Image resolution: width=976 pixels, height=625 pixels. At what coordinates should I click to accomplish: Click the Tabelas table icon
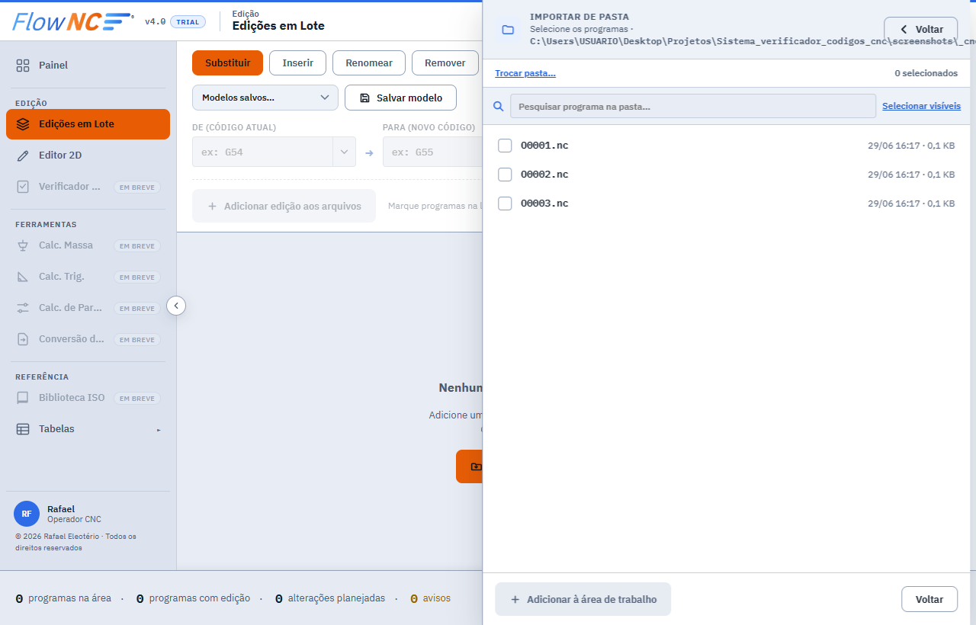tap(23, 429)
